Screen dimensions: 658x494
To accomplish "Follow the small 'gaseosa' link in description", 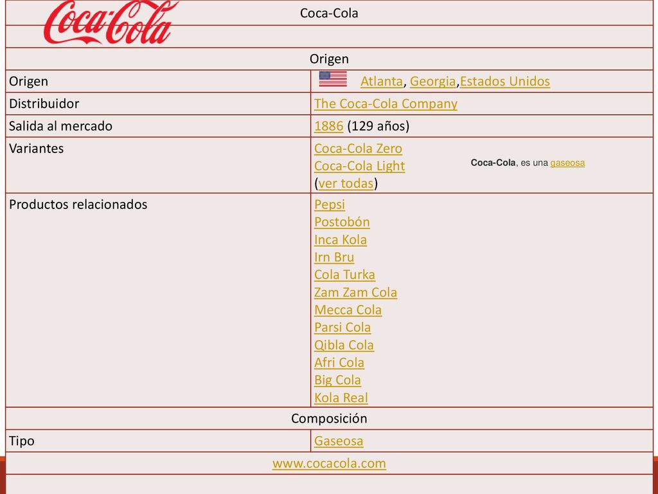I will [x=567, y=163].
